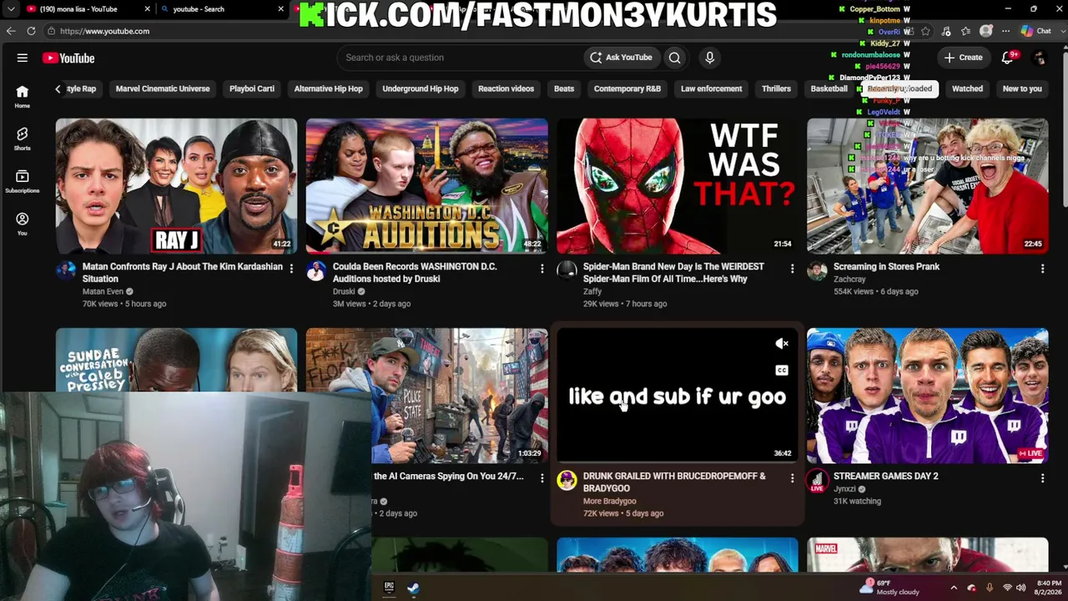This screenshot has width=1068, height=601.
Task: Open the Zachcray channel avatar
Action: 817,270
